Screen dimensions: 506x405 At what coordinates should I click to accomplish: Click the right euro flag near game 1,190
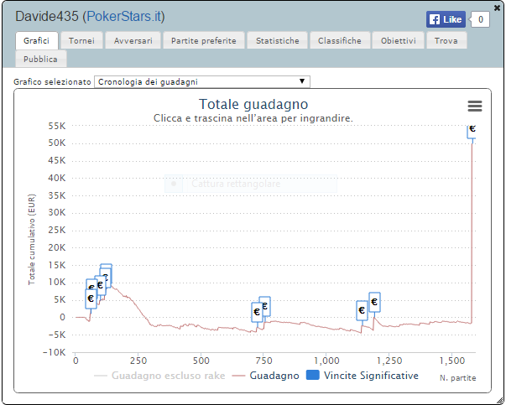(374, 302)
